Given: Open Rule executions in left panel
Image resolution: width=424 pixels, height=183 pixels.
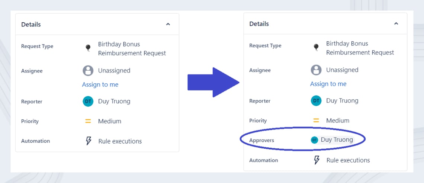Looking at the screenshot, I should pyautogui.click(x=120, y=141).
